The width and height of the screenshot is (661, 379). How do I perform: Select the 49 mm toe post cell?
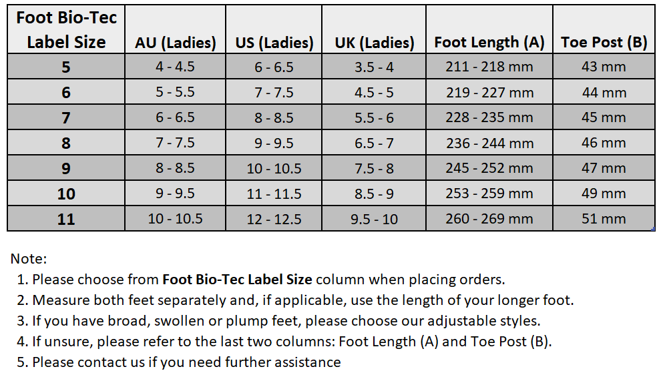604,194
